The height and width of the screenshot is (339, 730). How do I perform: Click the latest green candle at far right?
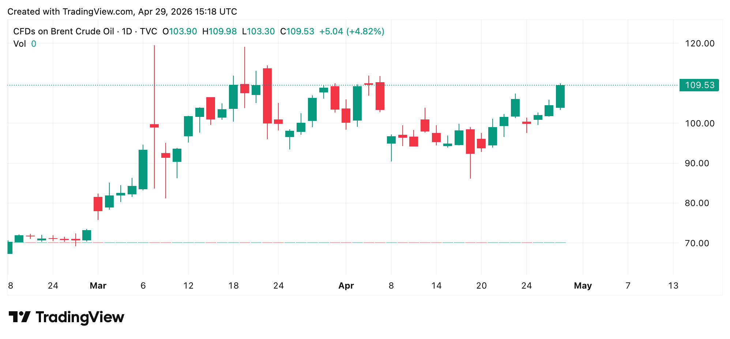(560, 96)
